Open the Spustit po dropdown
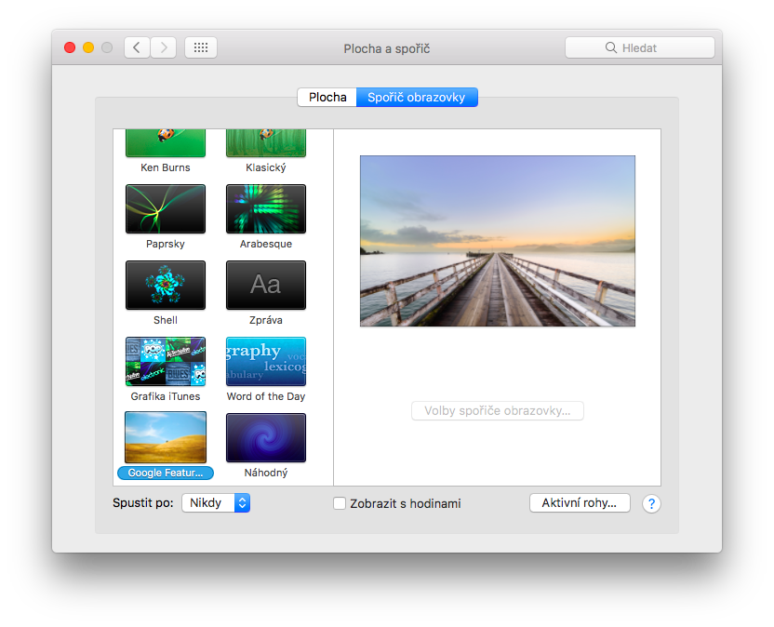The width and height of the screenshot is (774, 627). click(216, 503)
